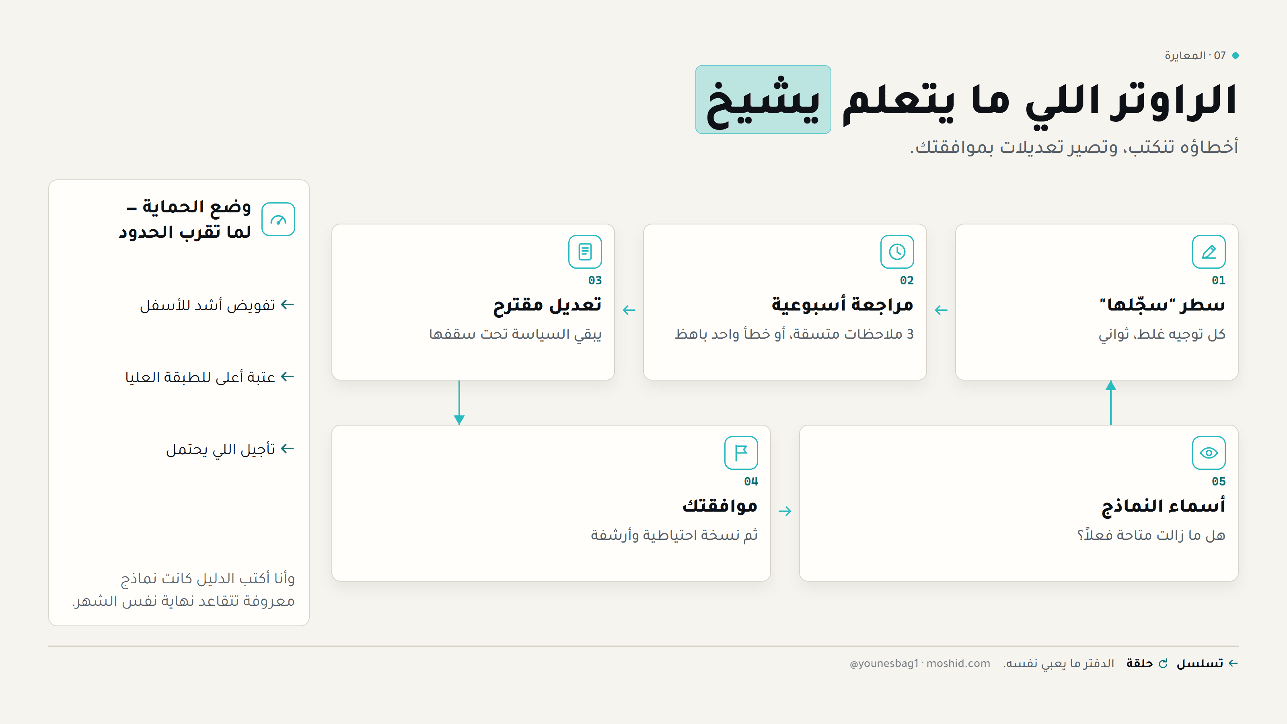Click the arrow icon before تأجيل اللي يحتمل
This screenshot has height=724, width=1287.
pyautogui.click(x=287, y=449)
